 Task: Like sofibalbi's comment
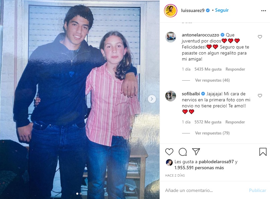click(x=260, y=96)
